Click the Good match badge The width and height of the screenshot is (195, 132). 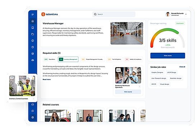tap(180, 23)
